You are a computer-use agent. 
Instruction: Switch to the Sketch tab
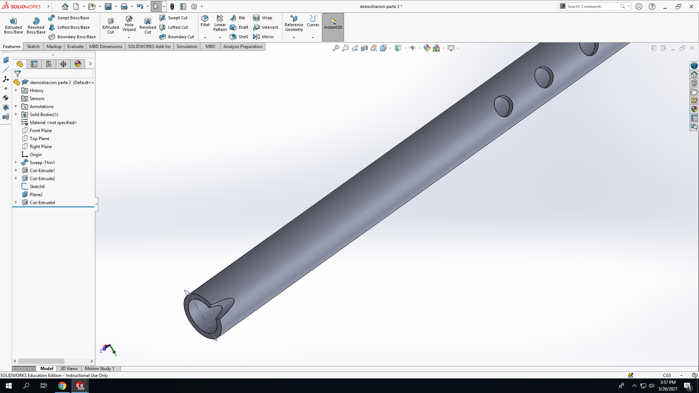[x=33, y=47]
